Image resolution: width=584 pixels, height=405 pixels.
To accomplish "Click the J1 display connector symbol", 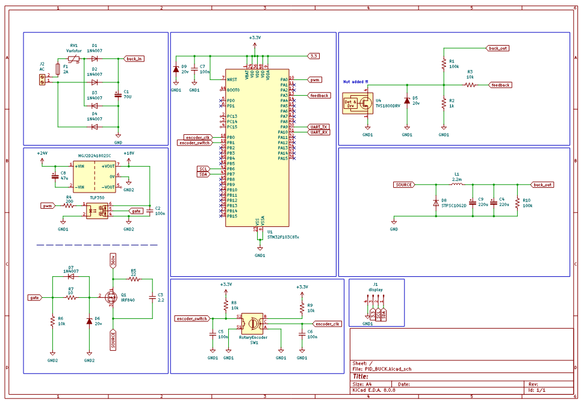I will coord(375,312).
